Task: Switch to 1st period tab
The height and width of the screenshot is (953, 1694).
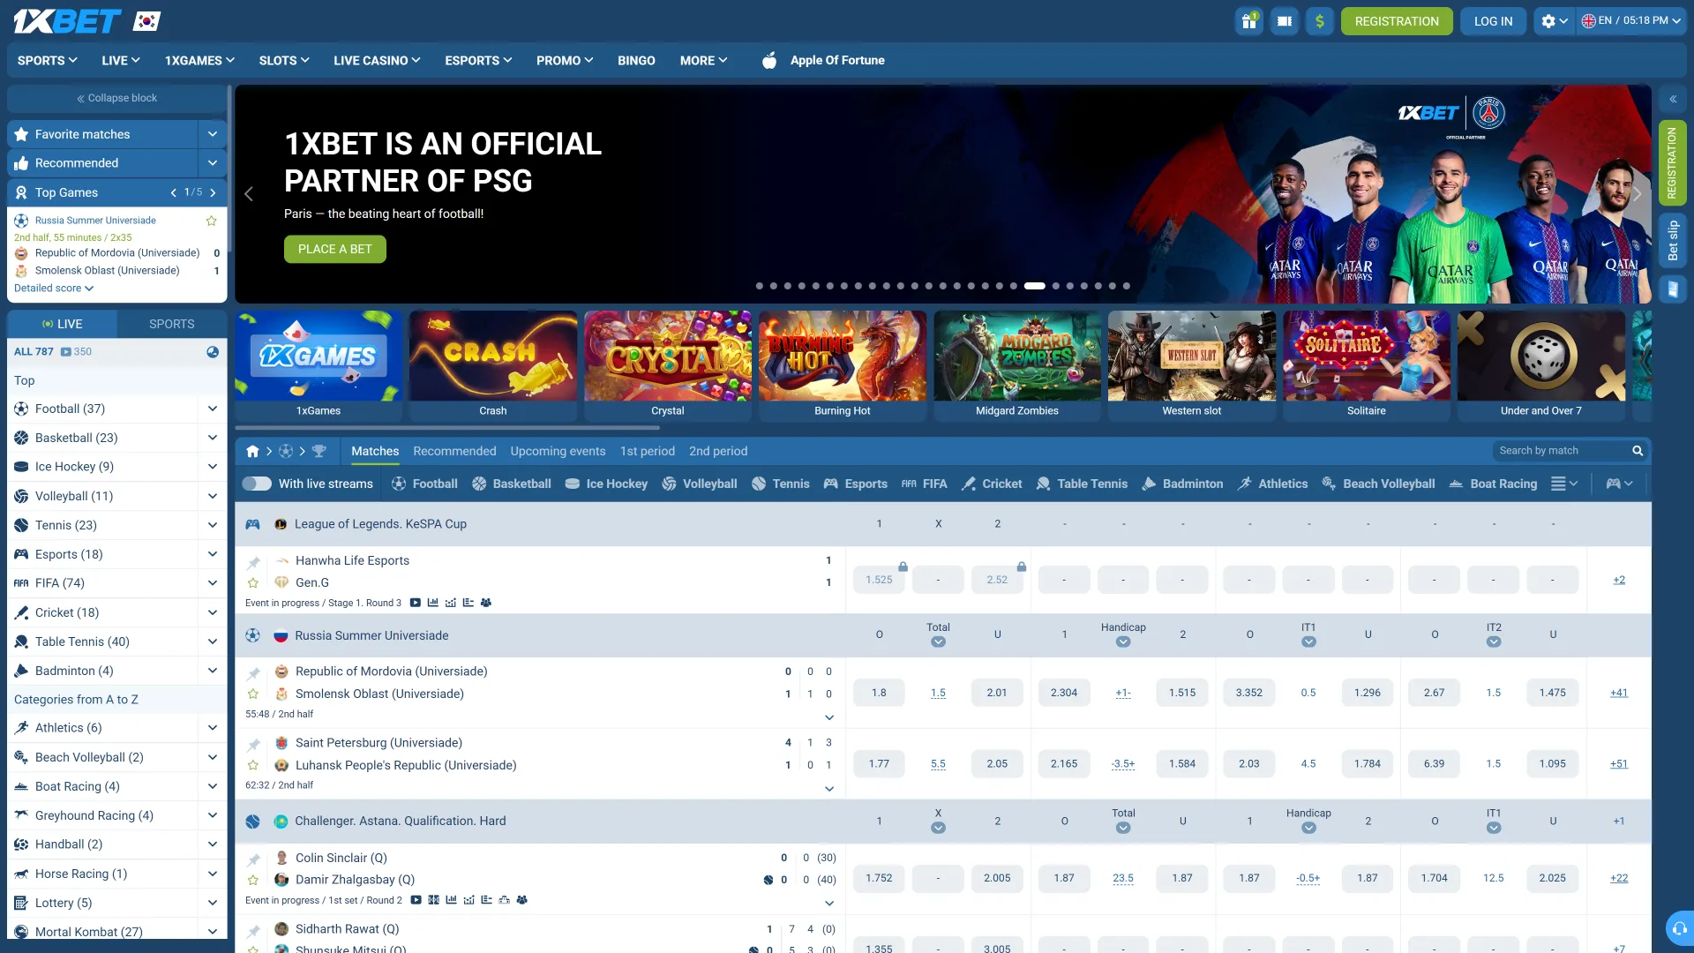Action: [647, 451]
